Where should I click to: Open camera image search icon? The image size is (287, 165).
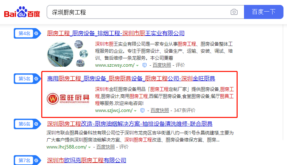tap(234, 12)
